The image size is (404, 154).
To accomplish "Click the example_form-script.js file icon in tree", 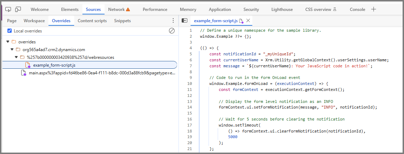I will point(28,65).
